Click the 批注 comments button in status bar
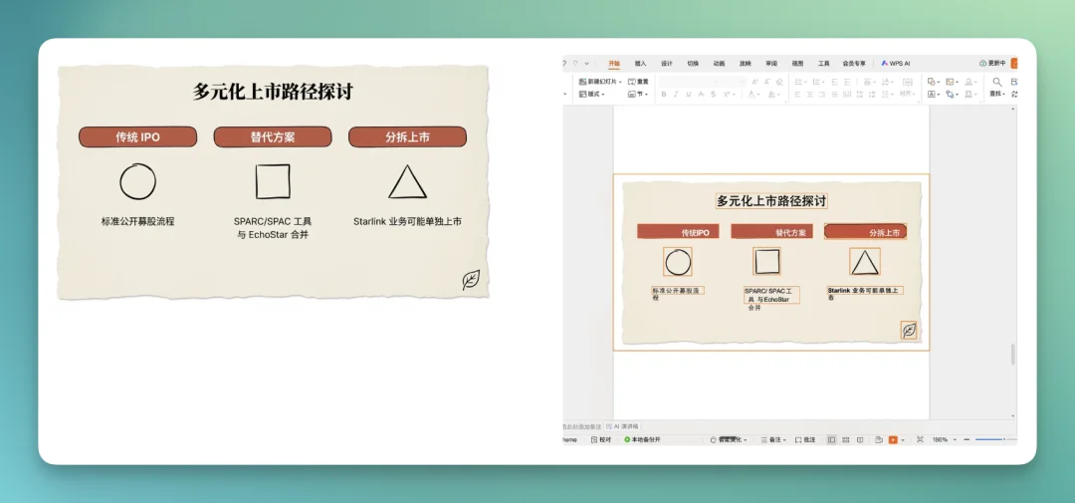This screenshot has height=503, width=1075. click(x=805, y=440)
